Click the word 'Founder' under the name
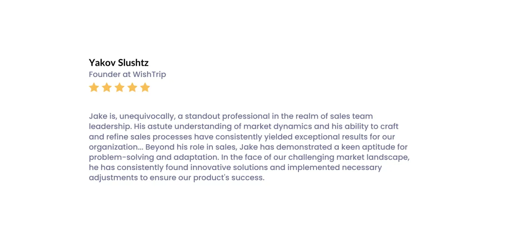 coord(104,74)
